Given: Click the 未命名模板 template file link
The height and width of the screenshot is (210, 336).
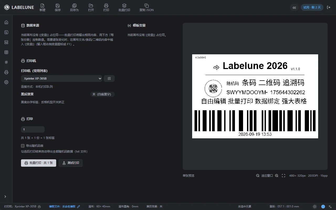Looking at the screenshot, I should pos(69,207).
